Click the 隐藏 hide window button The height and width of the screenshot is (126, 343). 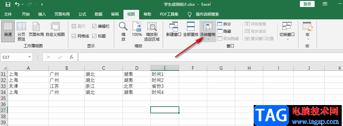(x=224, y=31)
